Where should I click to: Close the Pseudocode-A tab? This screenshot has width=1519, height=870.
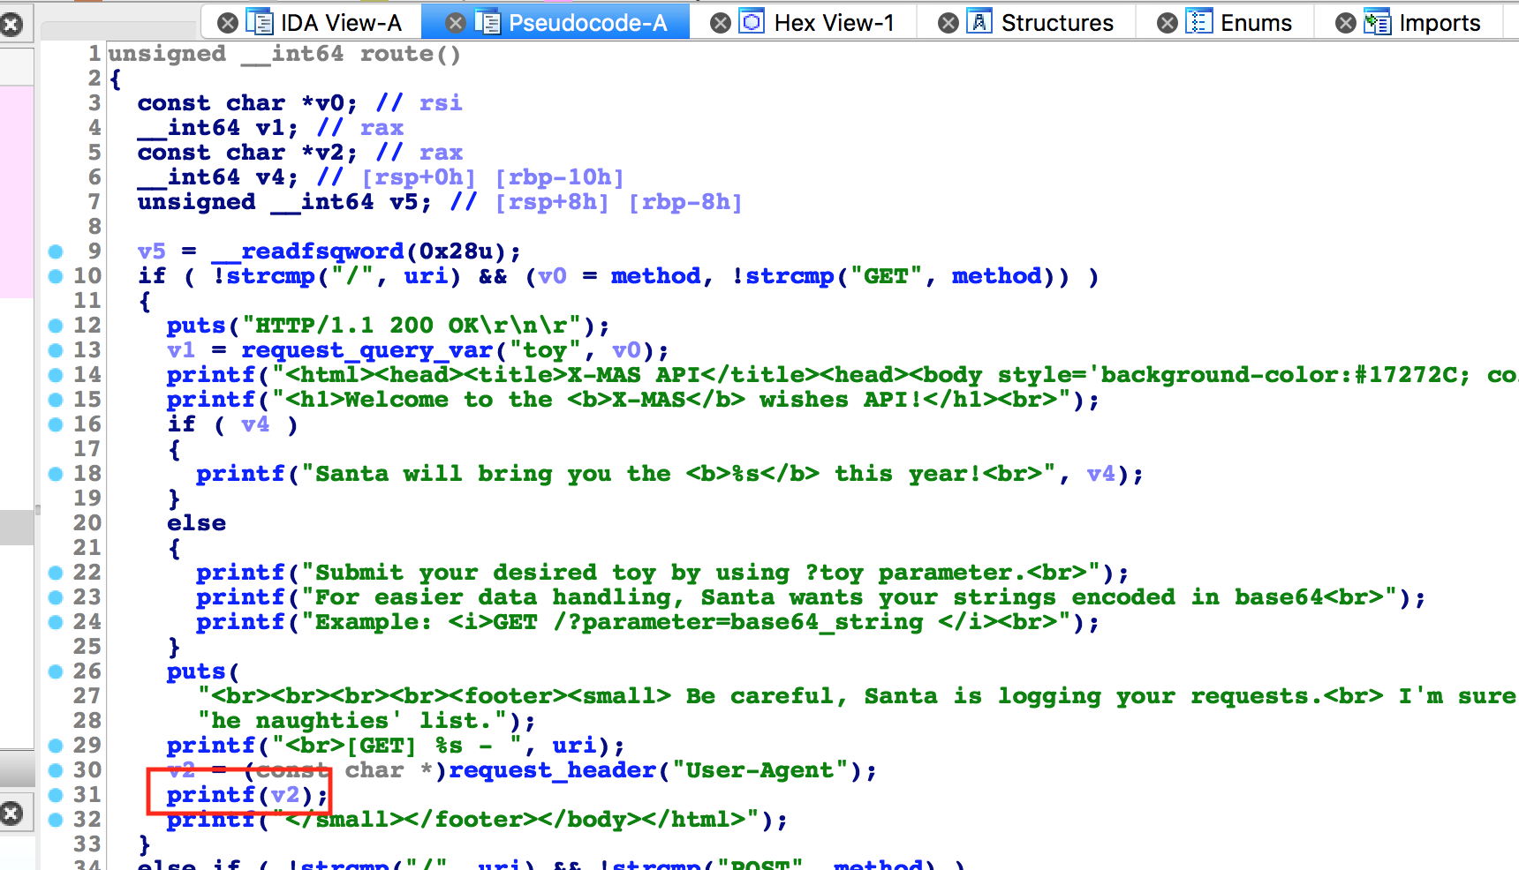pos(455,23)
